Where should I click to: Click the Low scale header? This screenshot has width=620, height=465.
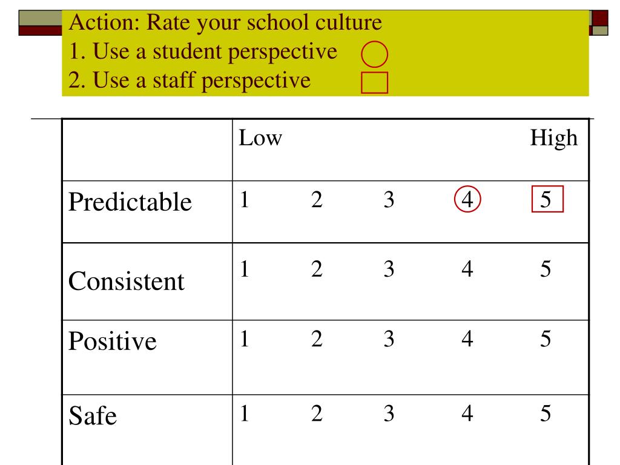click(260, 138)
